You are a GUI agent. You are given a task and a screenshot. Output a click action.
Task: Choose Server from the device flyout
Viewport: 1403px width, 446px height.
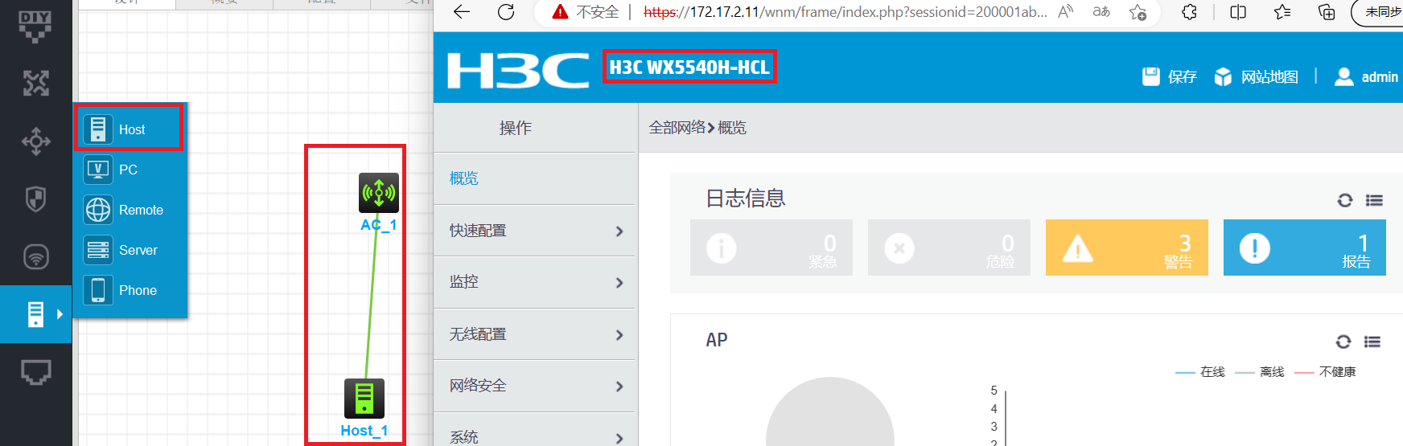[x=130, y=250]
